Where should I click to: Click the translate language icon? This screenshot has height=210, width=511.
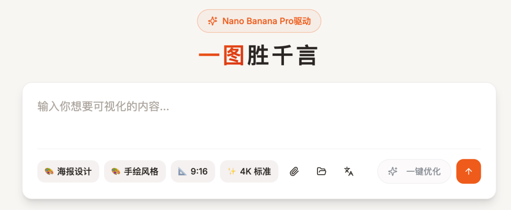point(349,171)
